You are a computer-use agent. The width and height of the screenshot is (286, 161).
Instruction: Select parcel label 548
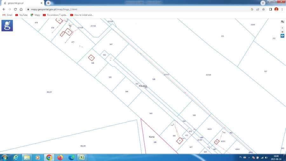[x=154, y=79]
